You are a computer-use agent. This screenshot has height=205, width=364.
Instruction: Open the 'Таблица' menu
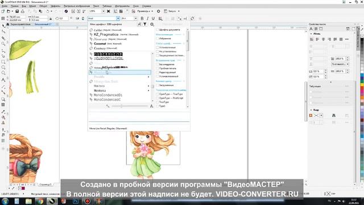click(x=107, y=6)
